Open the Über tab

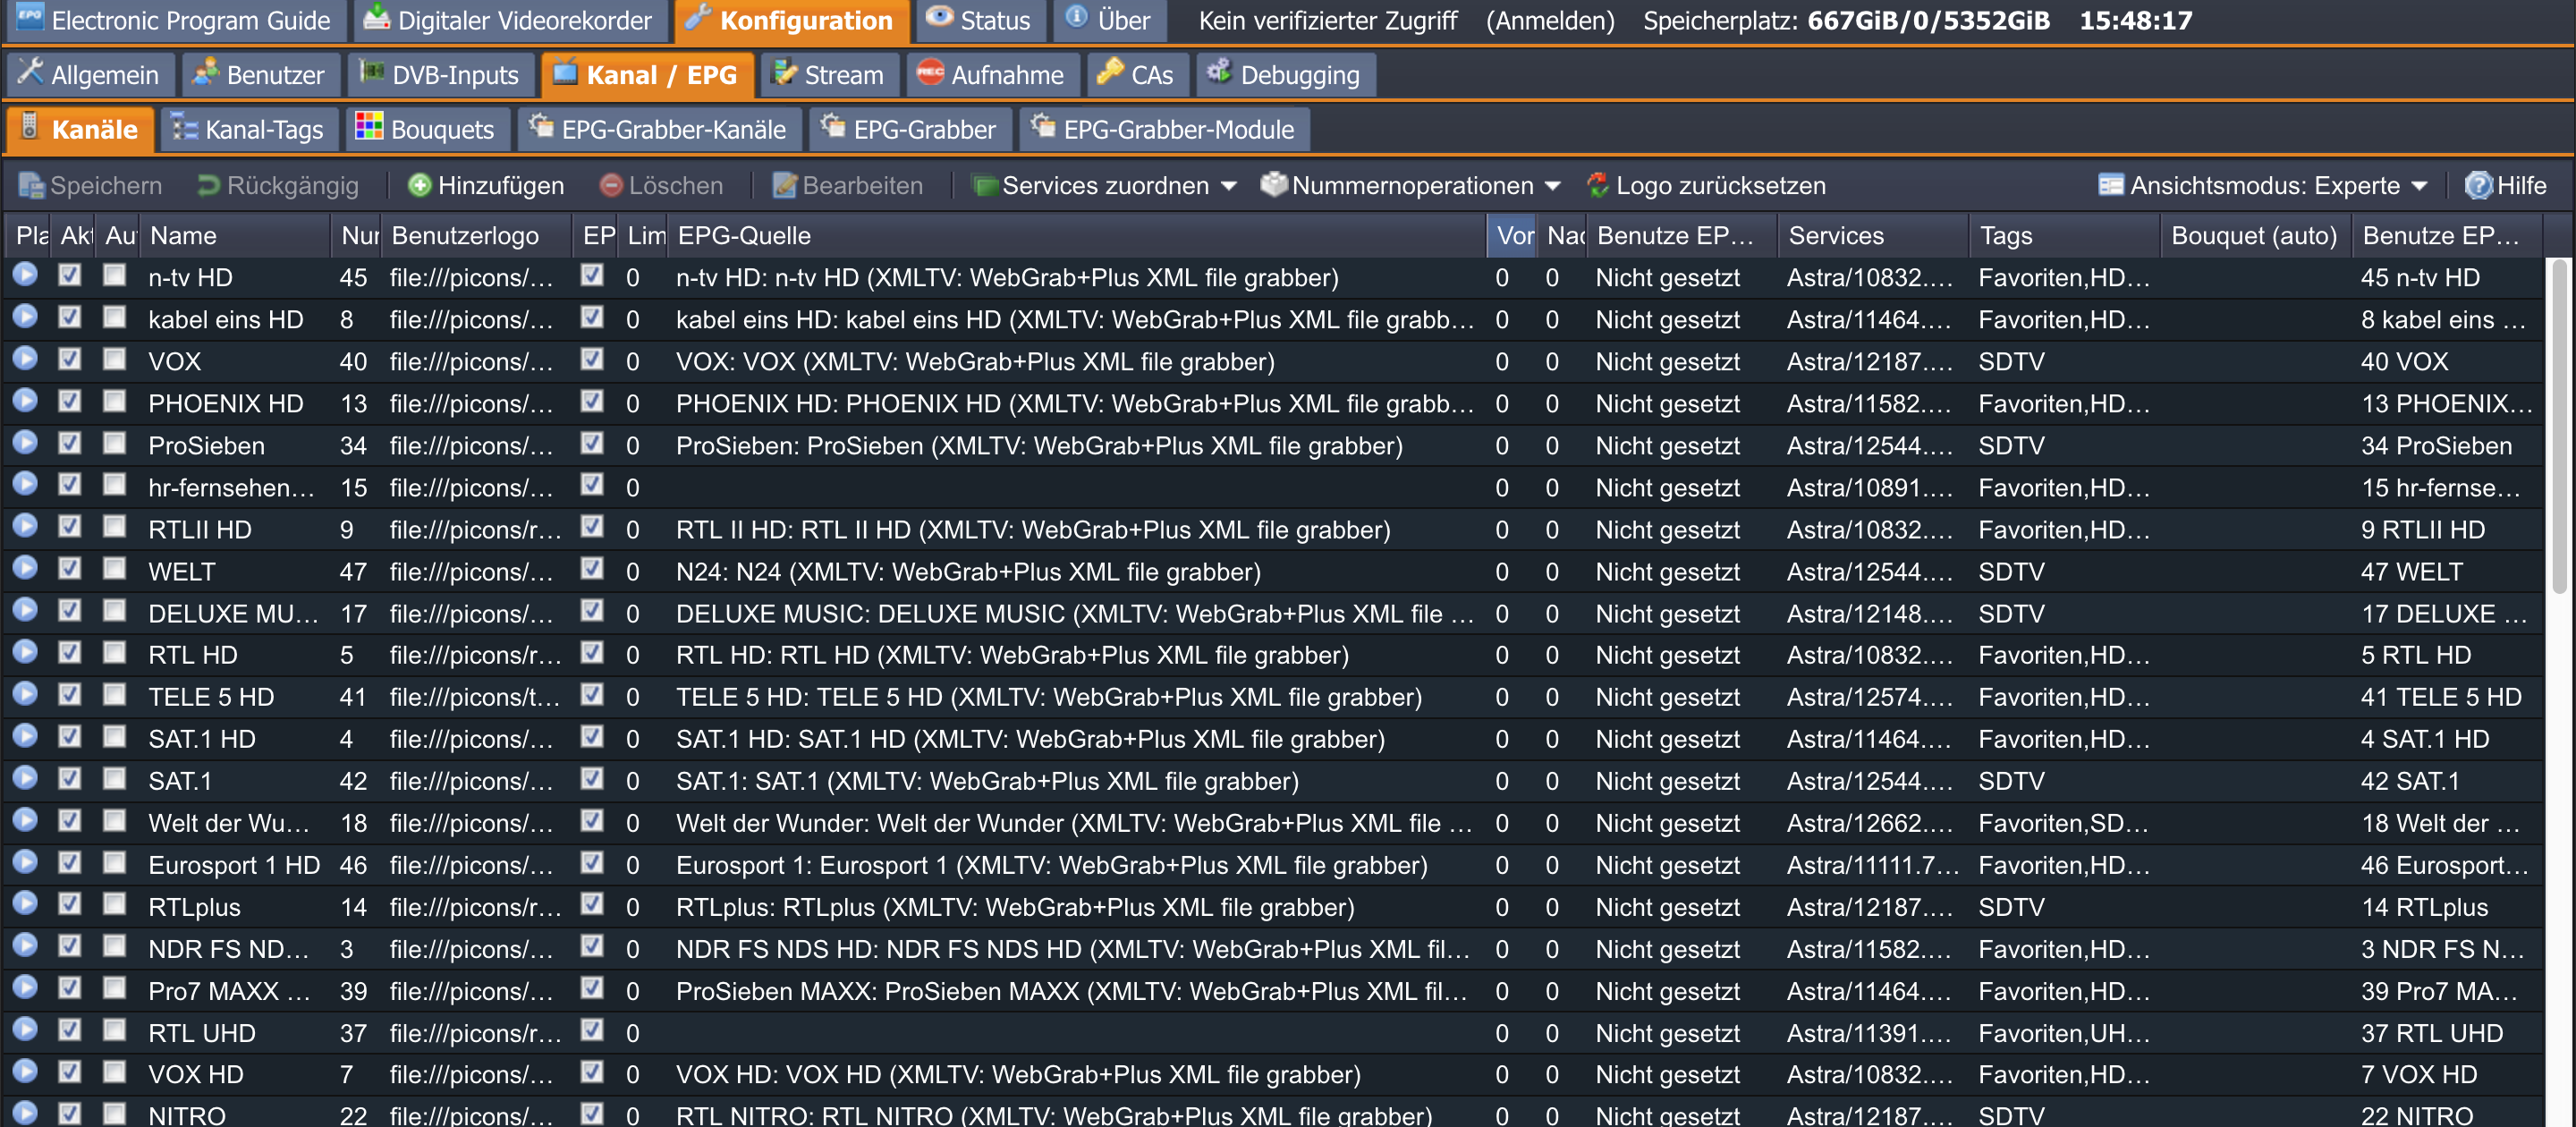click(x=1108, y=21)
